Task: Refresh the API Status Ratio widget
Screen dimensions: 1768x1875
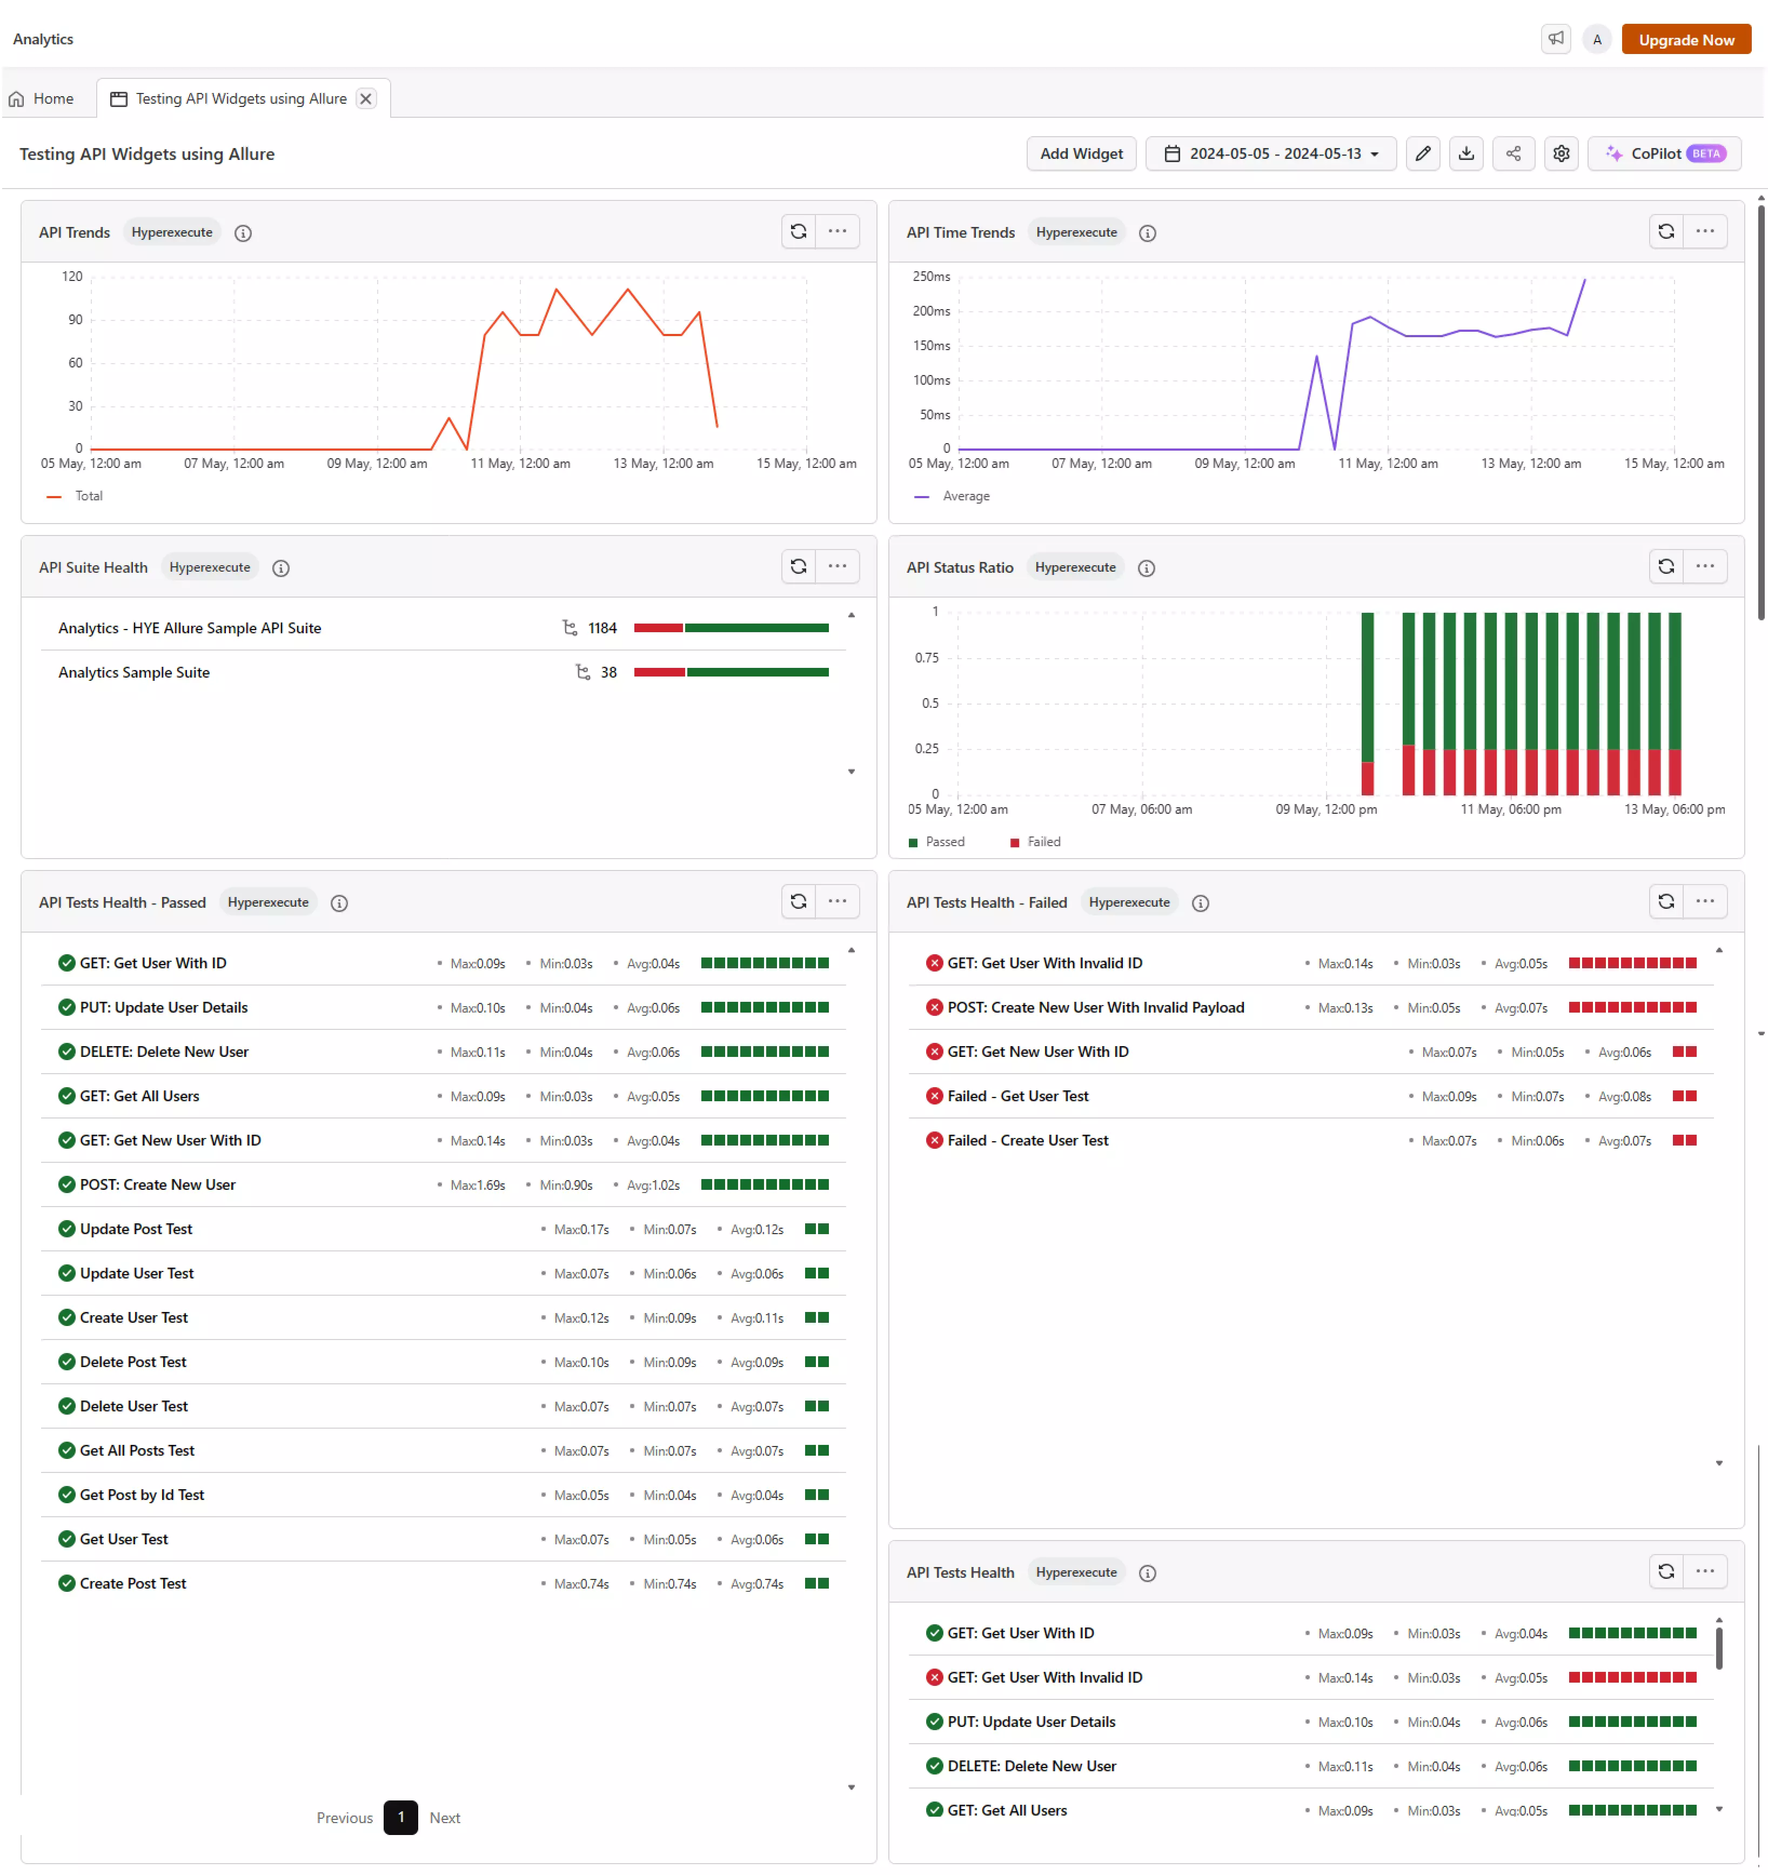Action: 1665,566
